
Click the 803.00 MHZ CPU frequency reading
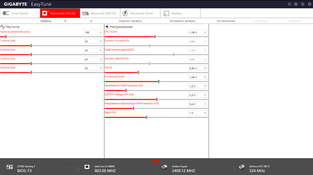[105, 171]
